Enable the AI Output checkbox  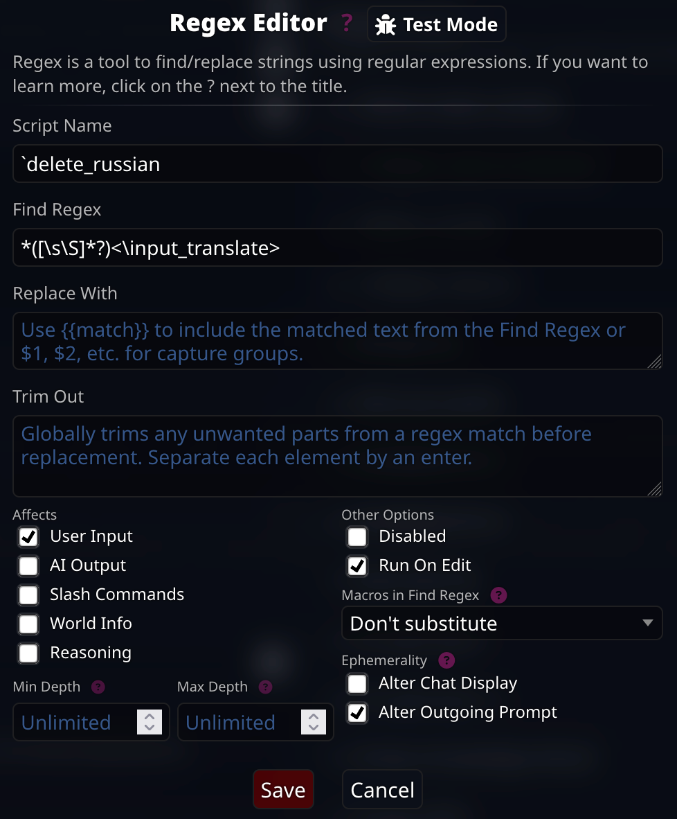point(28,565)
